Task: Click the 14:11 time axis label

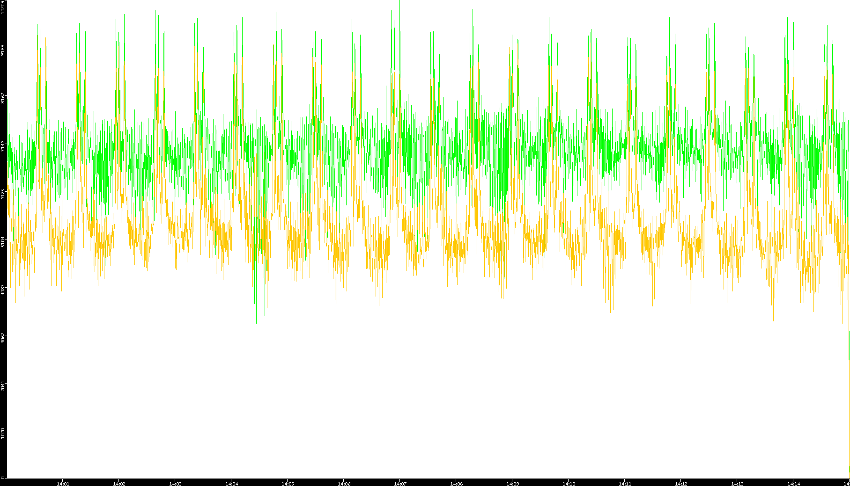Action: pos(625,484)
